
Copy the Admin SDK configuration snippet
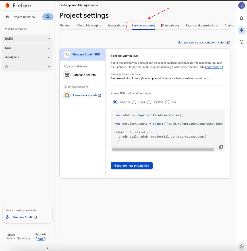click(x=221, y=147)
